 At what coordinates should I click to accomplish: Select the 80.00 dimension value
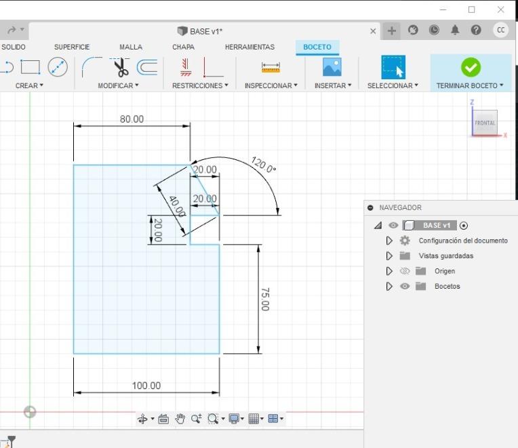click(x=132, y=119)
